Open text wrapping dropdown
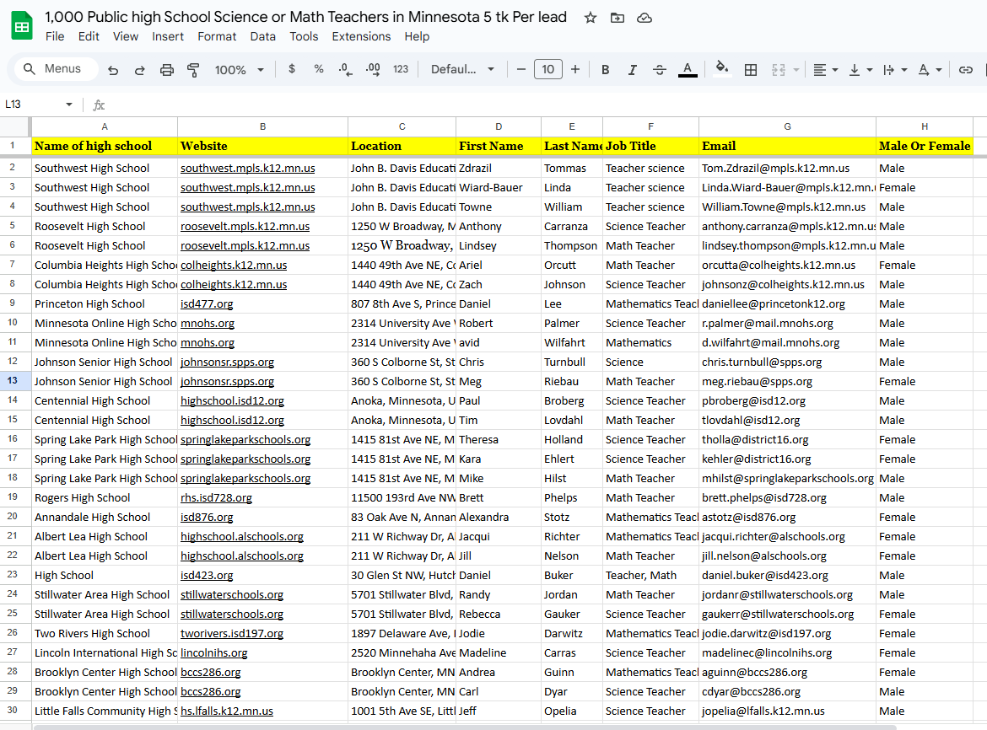This screenshot has height=730, width=987. pos(894,70)
